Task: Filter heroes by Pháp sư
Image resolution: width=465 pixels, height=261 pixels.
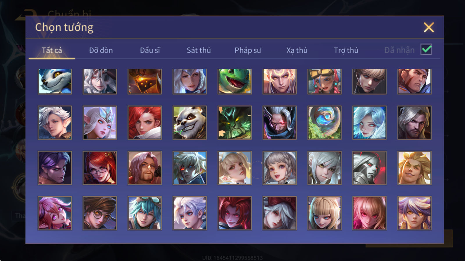Action: point(248,50)
